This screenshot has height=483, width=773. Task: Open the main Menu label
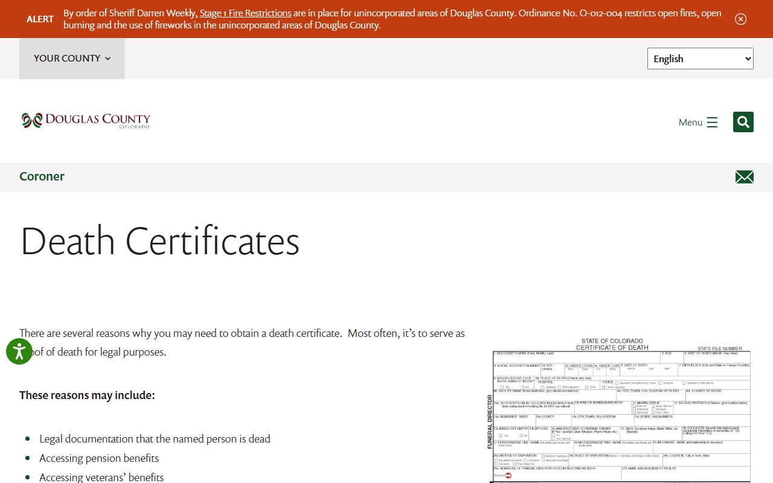(690, 122)
